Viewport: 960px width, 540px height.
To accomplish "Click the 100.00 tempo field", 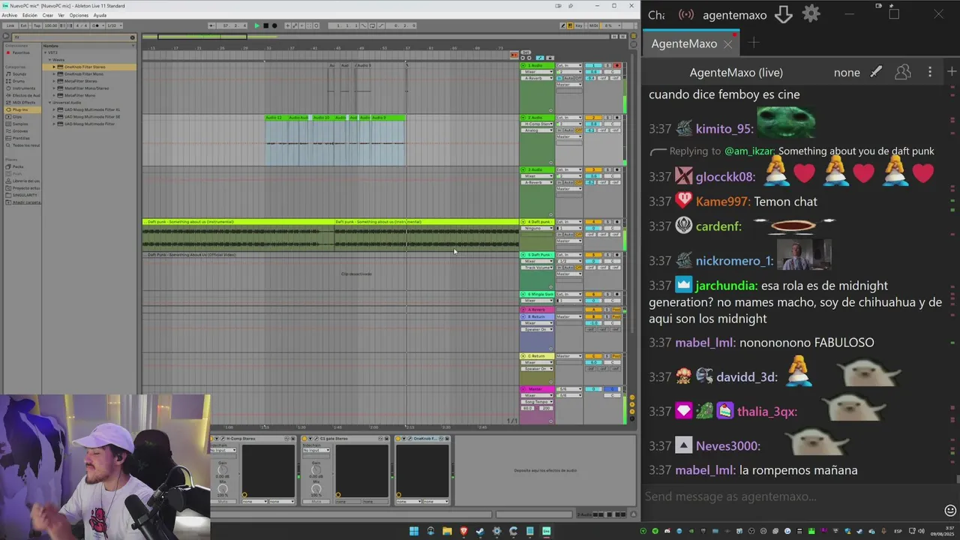I will (x=50, y=25).
